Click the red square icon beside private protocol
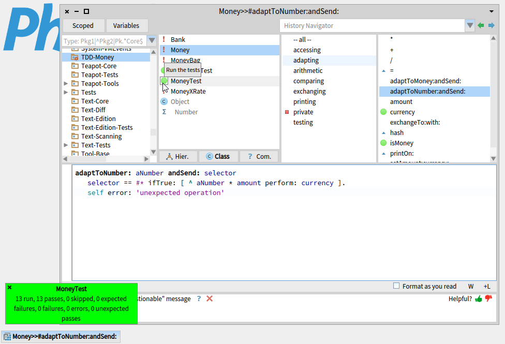Screen dimensions: 505x344 pos(287,112)
